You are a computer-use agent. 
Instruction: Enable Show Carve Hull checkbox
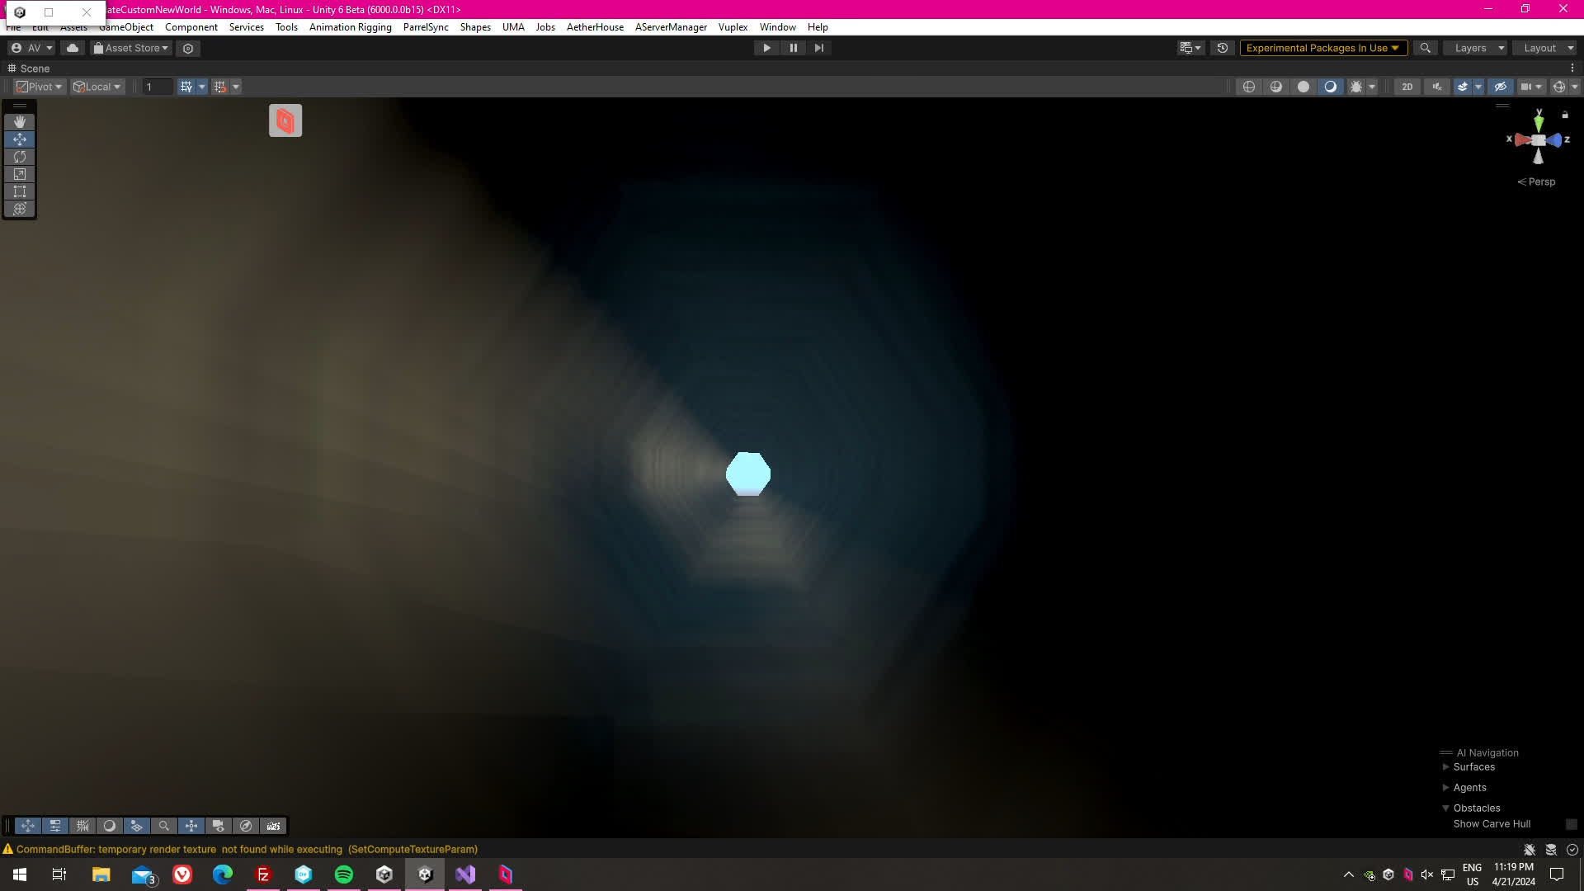(x=1571, y=824)
